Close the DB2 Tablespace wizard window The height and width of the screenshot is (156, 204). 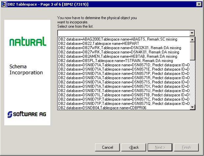[x=199, y=4]
